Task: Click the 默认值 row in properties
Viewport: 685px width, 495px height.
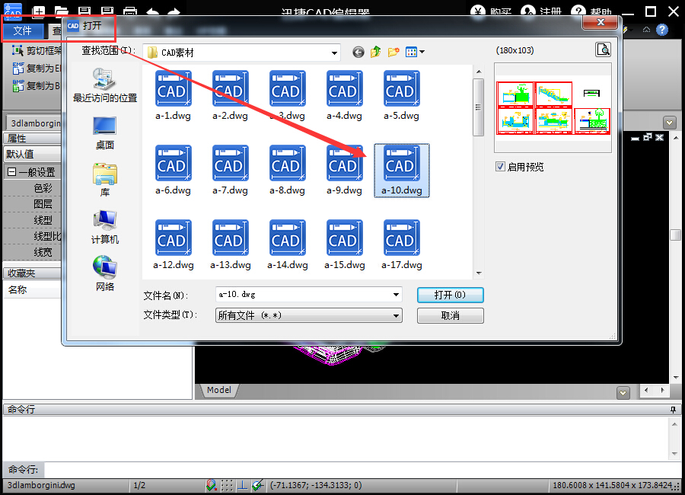Action: click(x=32, y=154)
